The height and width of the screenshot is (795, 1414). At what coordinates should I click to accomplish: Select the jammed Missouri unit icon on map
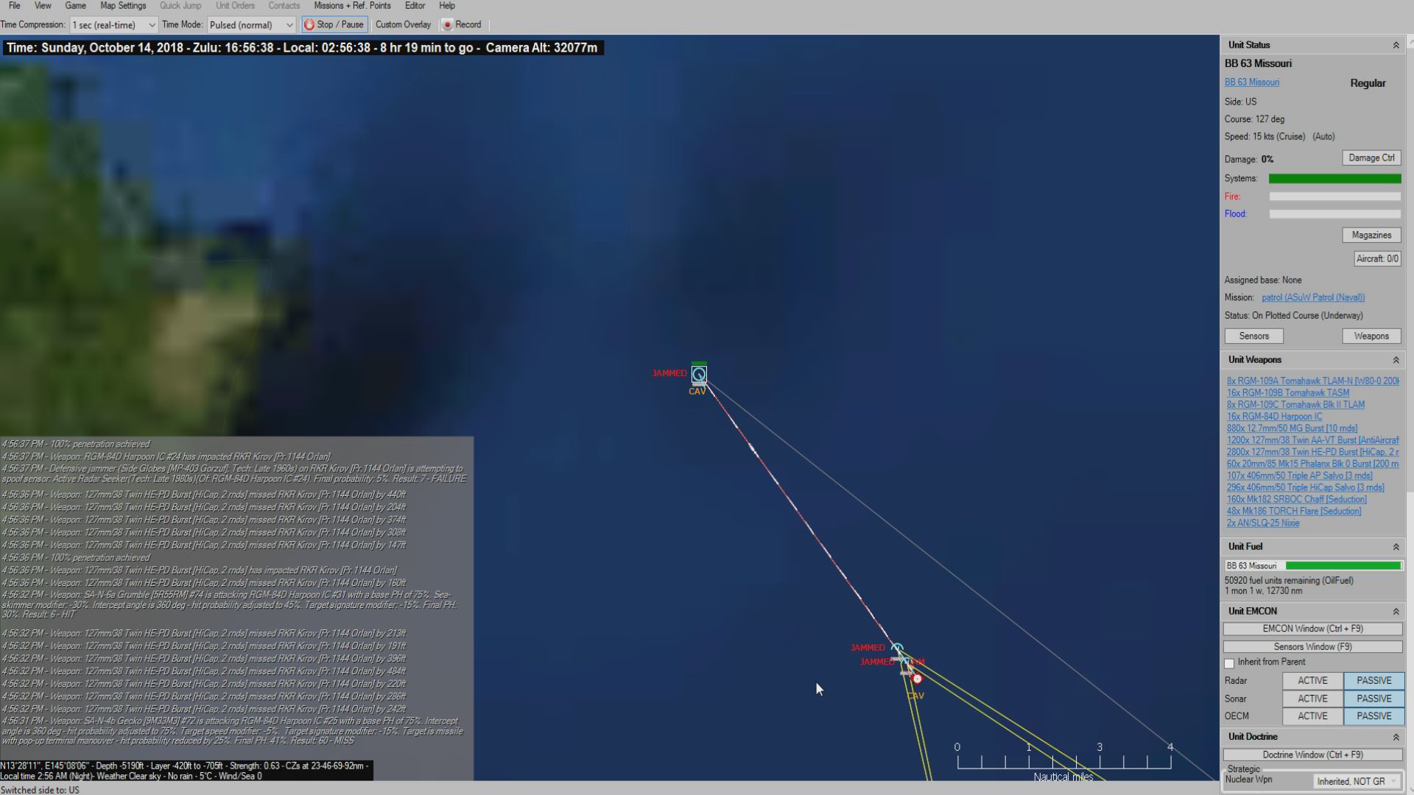pos(699,374)
